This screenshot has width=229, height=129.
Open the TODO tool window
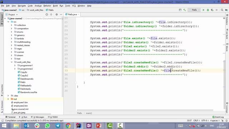[53, 117]
